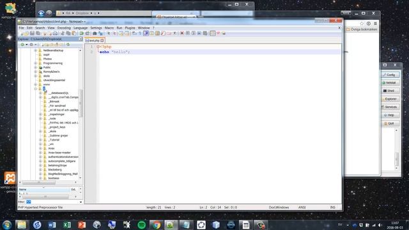Image resolution: width=409 pixels, height=230 pixels.
Task: Open Chrome from the taskbar
Action: click(x=157, y=225)
